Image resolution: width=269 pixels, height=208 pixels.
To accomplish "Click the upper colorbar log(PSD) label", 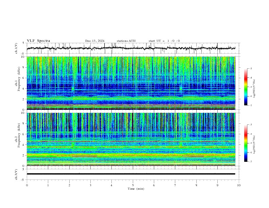I will (254, 89).
